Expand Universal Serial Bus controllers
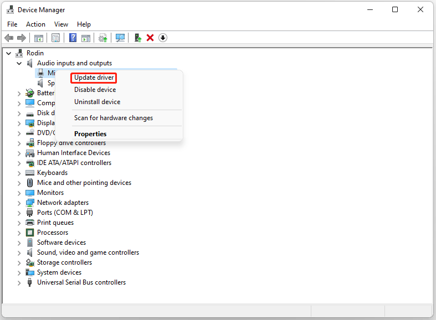 pos(19,283)
